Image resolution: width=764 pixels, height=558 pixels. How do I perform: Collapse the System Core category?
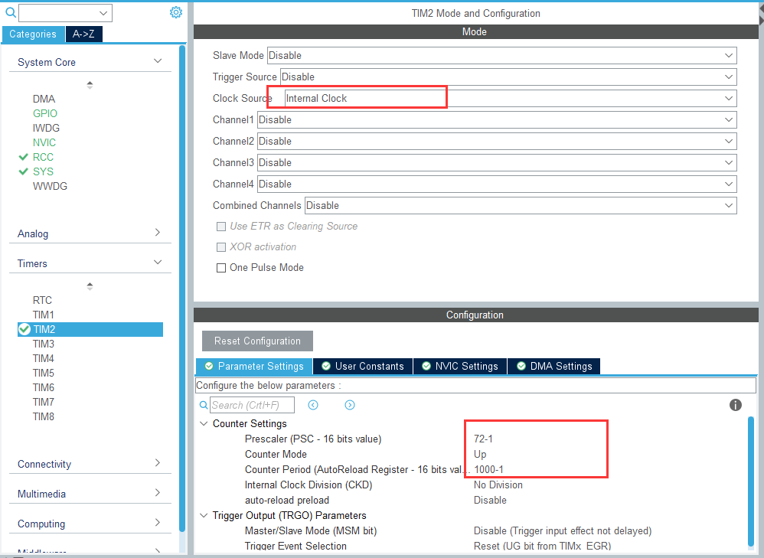[158, 61]
